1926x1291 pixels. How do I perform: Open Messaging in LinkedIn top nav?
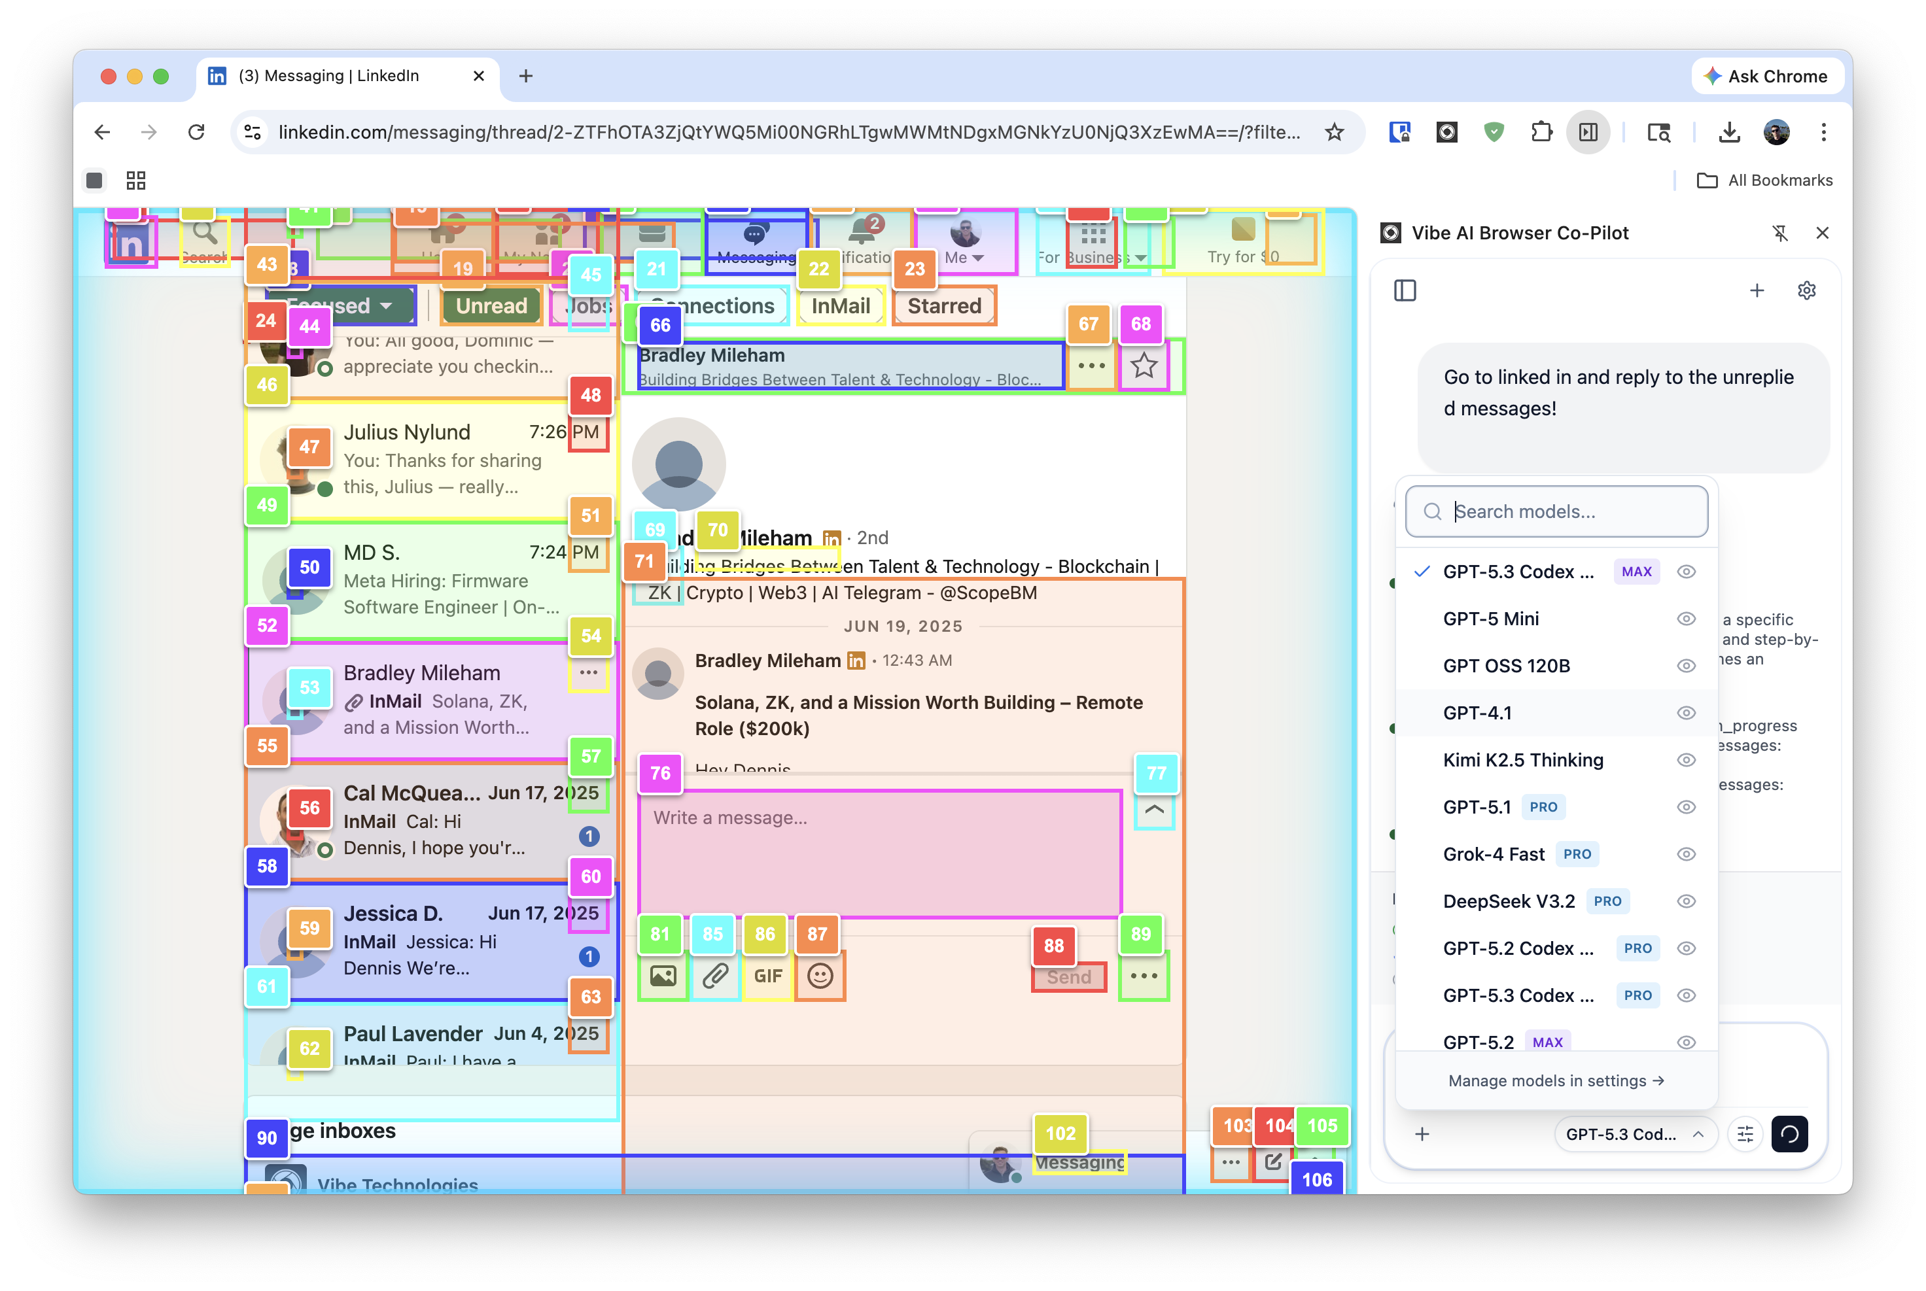tap(756, 241)
